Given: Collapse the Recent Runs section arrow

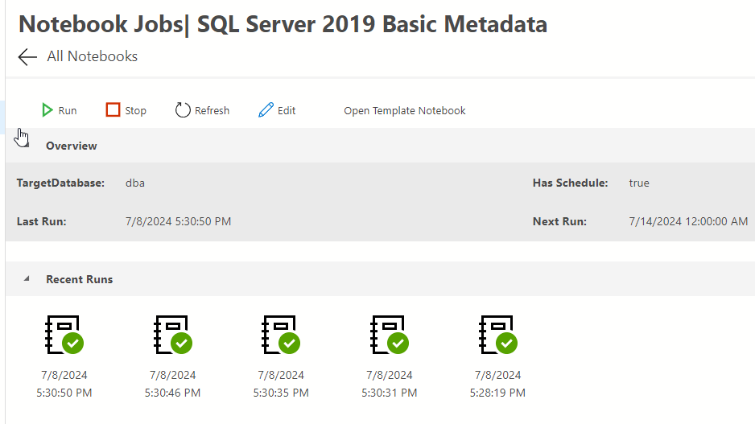Looking at the screenshot, I should pos(27,278).
